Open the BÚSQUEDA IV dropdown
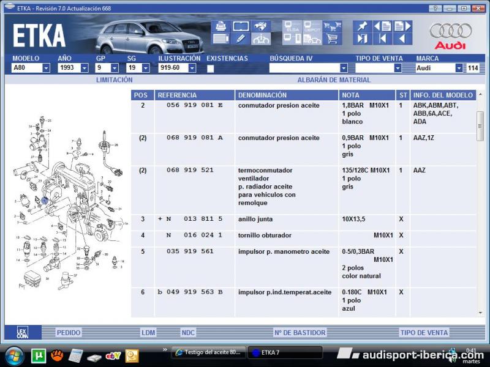 [344, 68]
